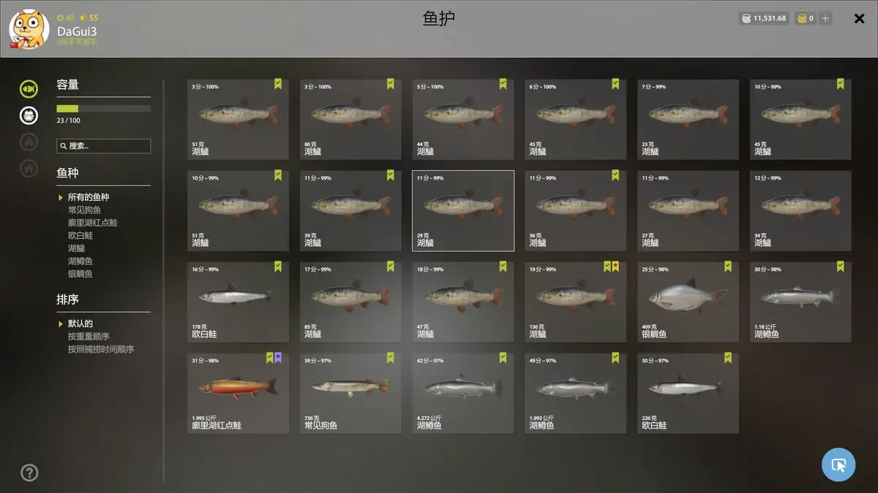Choose the 默认的 sort option
This screenshot has height=493, width=878.
80,324
